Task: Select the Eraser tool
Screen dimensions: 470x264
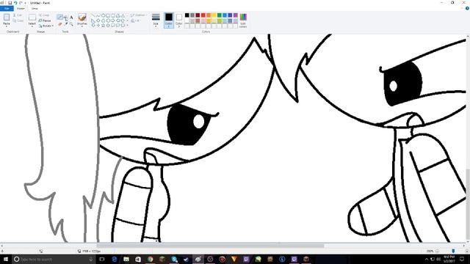Action: [60, 24]
